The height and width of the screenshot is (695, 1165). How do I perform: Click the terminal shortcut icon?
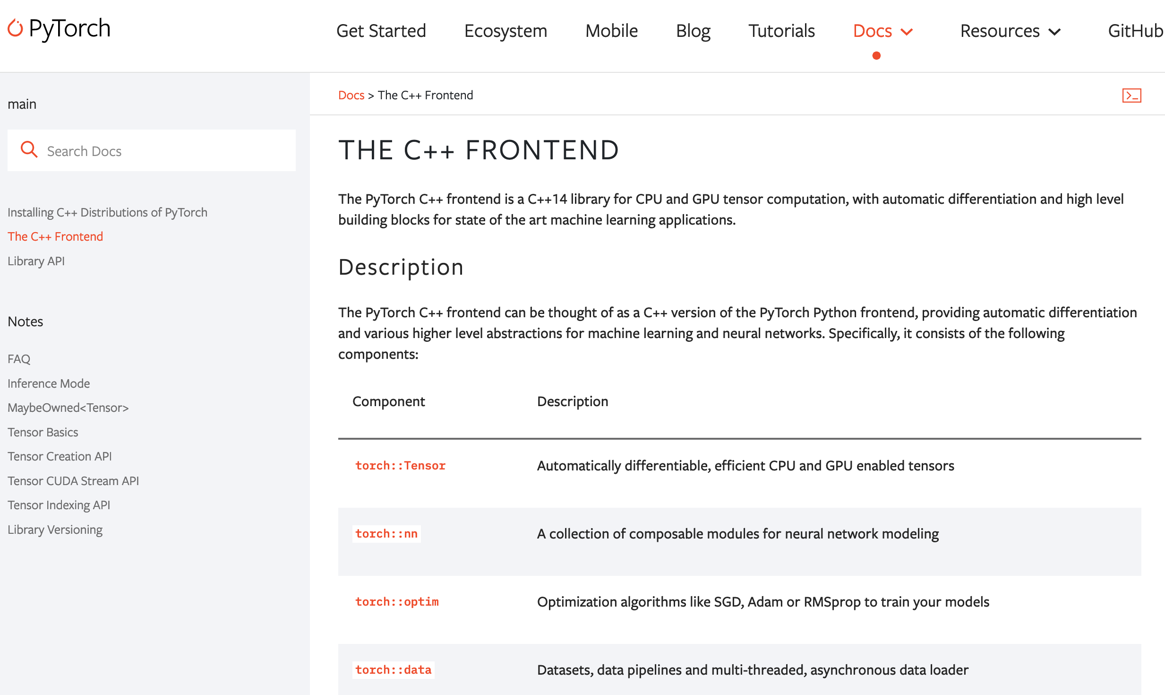[x=1131, y=96]
